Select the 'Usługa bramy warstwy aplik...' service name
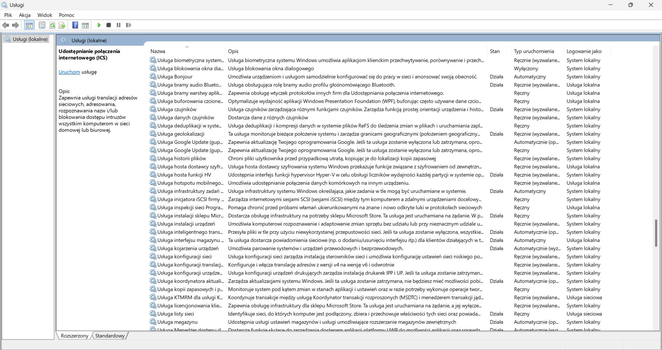Screen dimensions: 662x350 tap(190, 93)
